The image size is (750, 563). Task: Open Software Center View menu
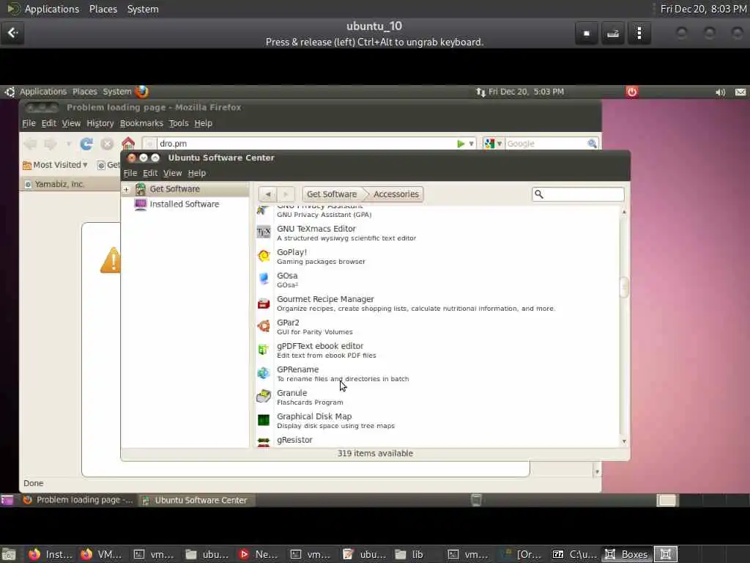pyautogui.click(x=173, y=173)
